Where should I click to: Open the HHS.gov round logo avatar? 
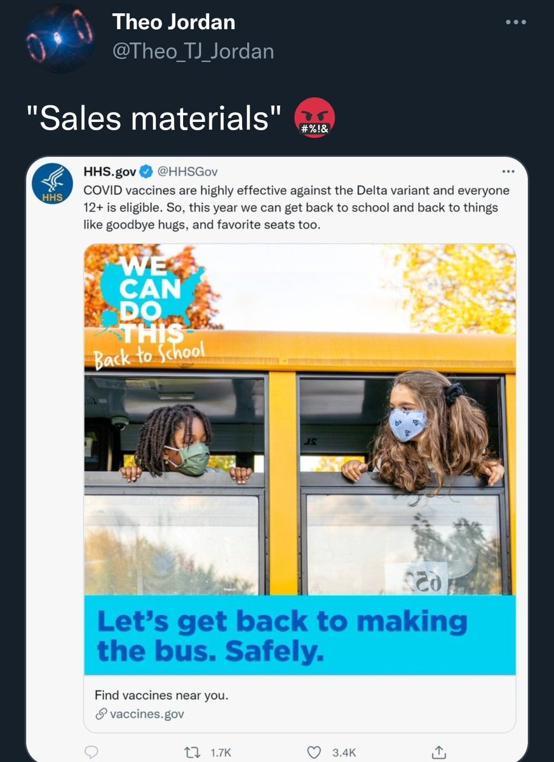(53, 184)
